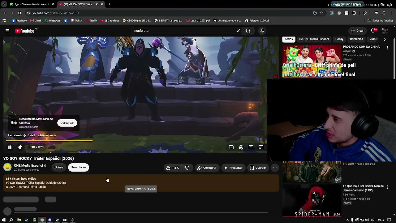The width and height of the screenshot is (396, 223).
Task: Open the Spider-Man 24:24 video thumbnail
Action: pyautogui.click(x=312, y=200)
